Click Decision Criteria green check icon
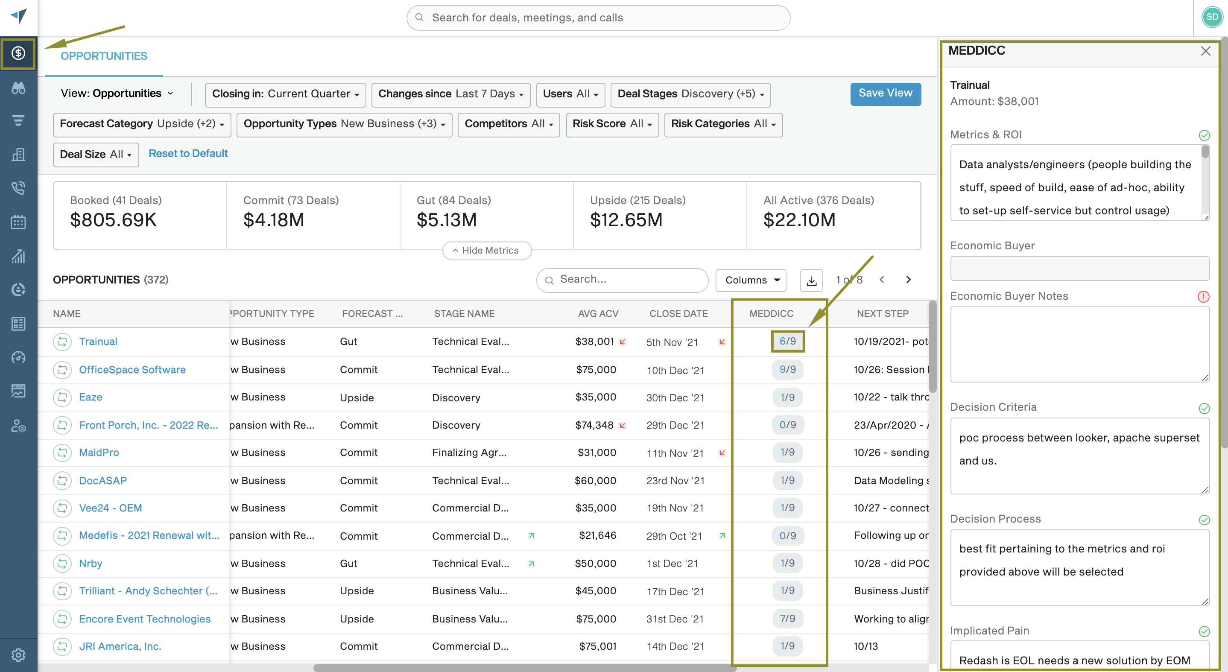The height and width of the screenshot is (672, 1228). (1204, 408)
